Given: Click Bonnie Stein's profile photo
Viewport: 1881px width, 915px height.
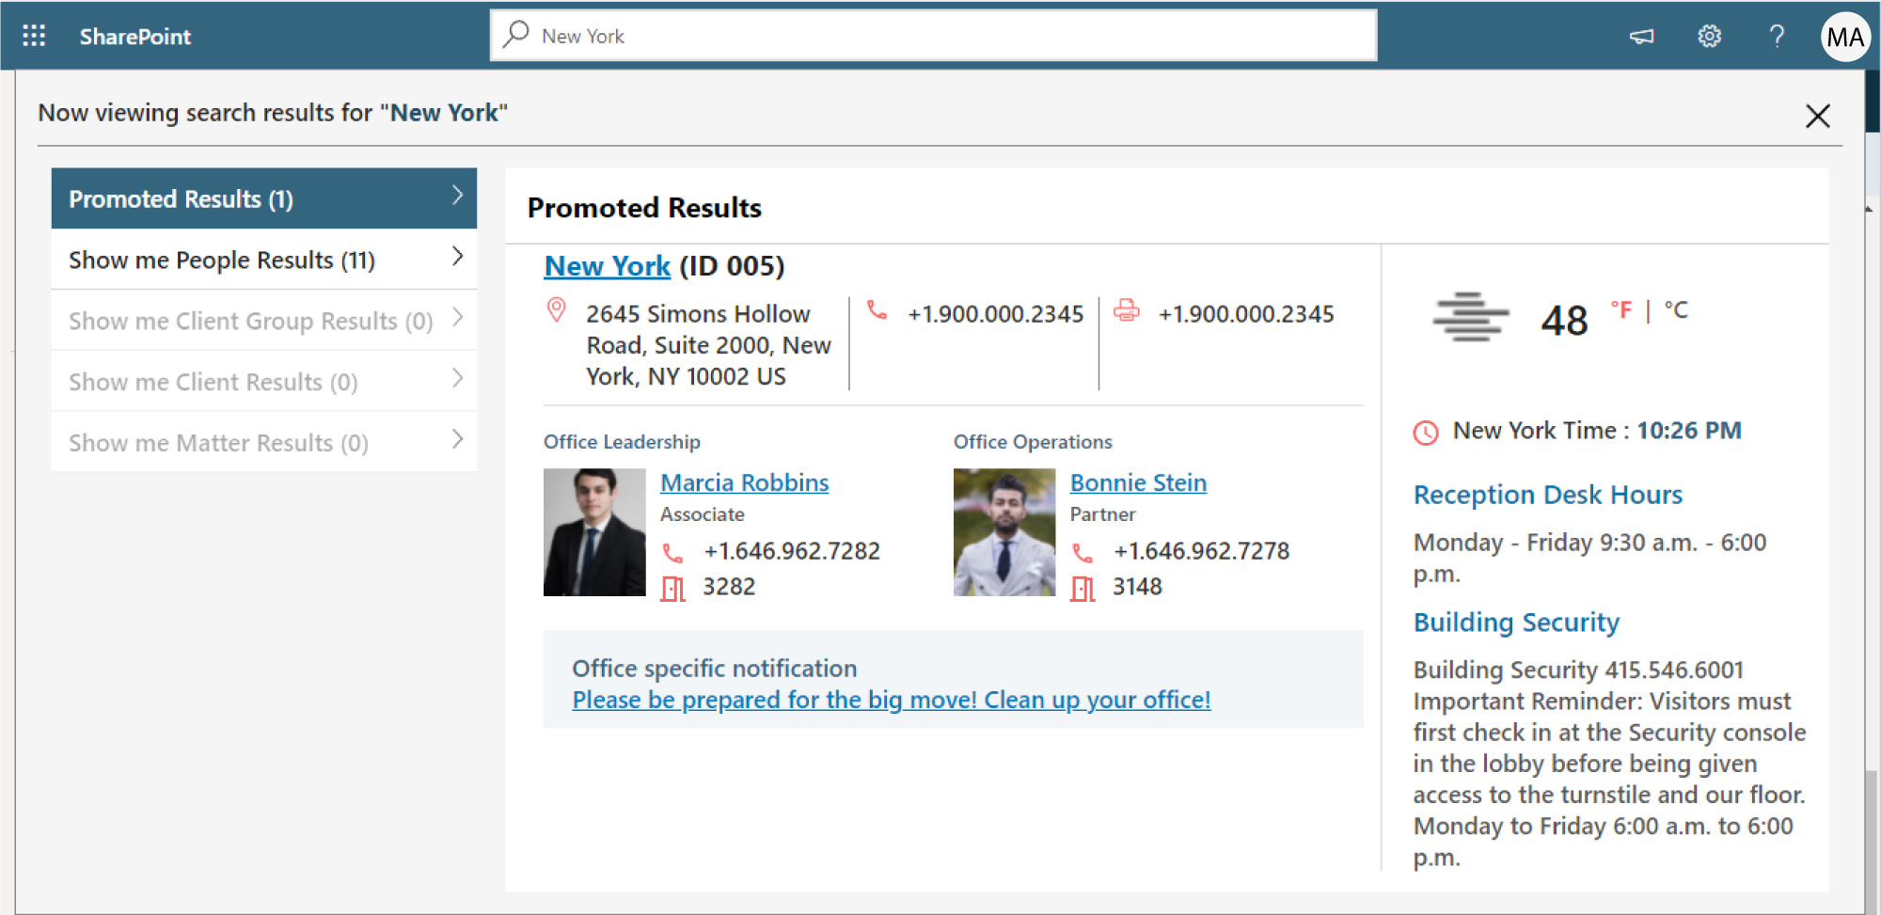Looking at the screenshot, I should coord(1004,532).
